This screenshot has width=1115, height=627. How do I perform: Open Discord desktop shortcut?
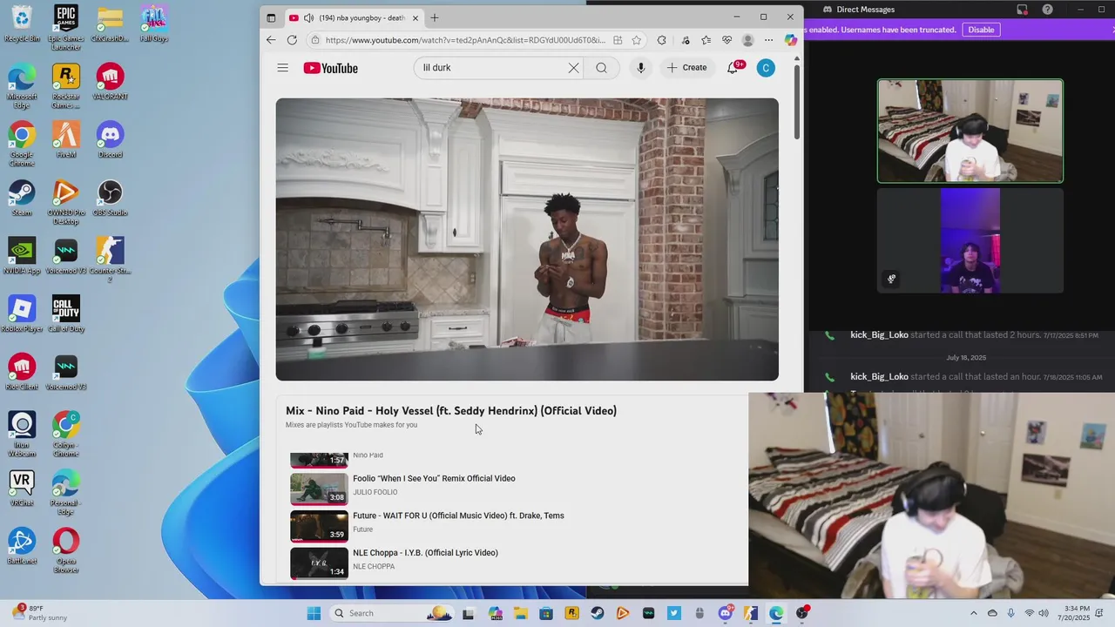click(x=110, y=139)
